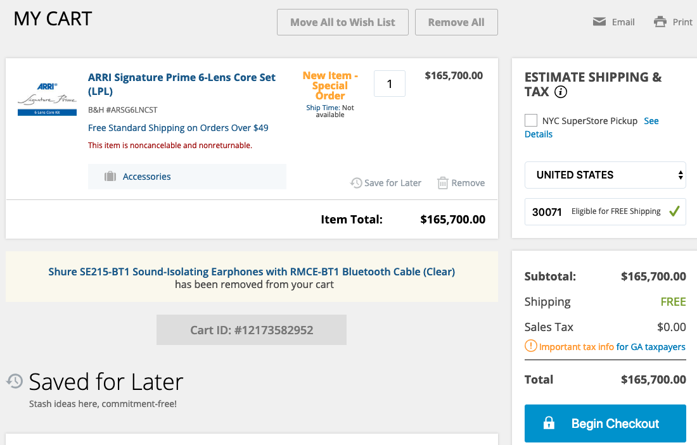The height and width of the screenshot is (445, 697).
Task: Click the lock icon on Begin Checkout
Action: pos(549,423)
